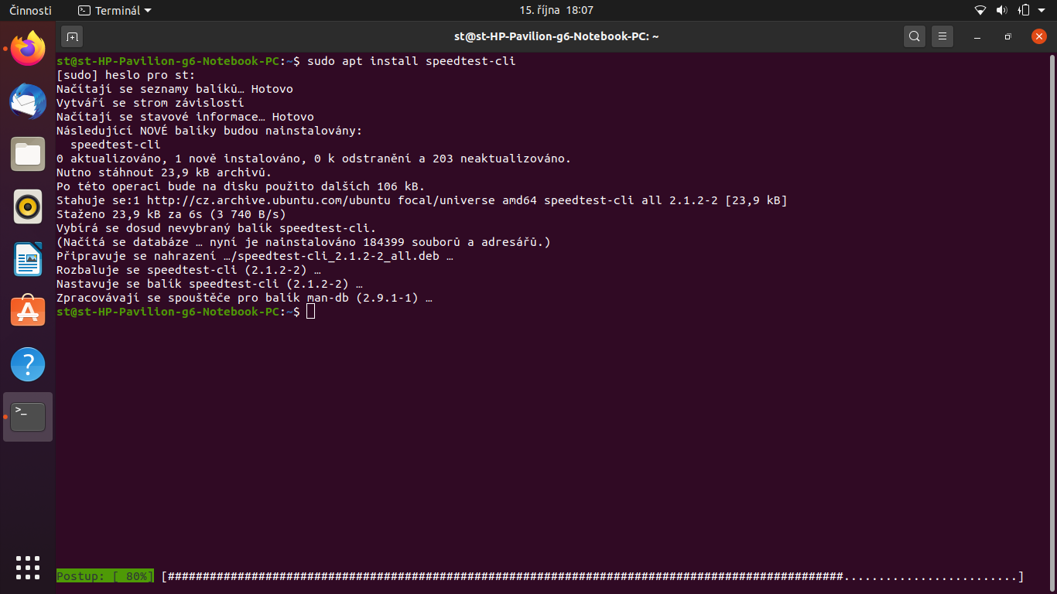Open Firefox from the dock
The height and width of the screenshot is (594, 1057).
pyautogui.click(x=28, y=49)
